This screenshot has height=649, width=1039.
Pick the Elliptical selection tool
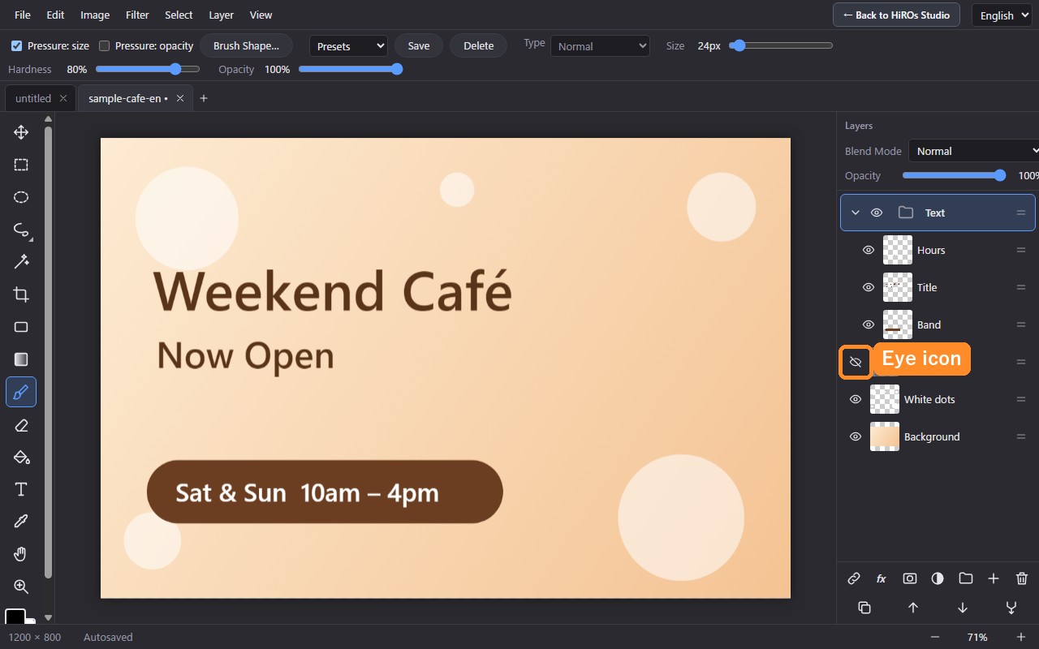21,197
